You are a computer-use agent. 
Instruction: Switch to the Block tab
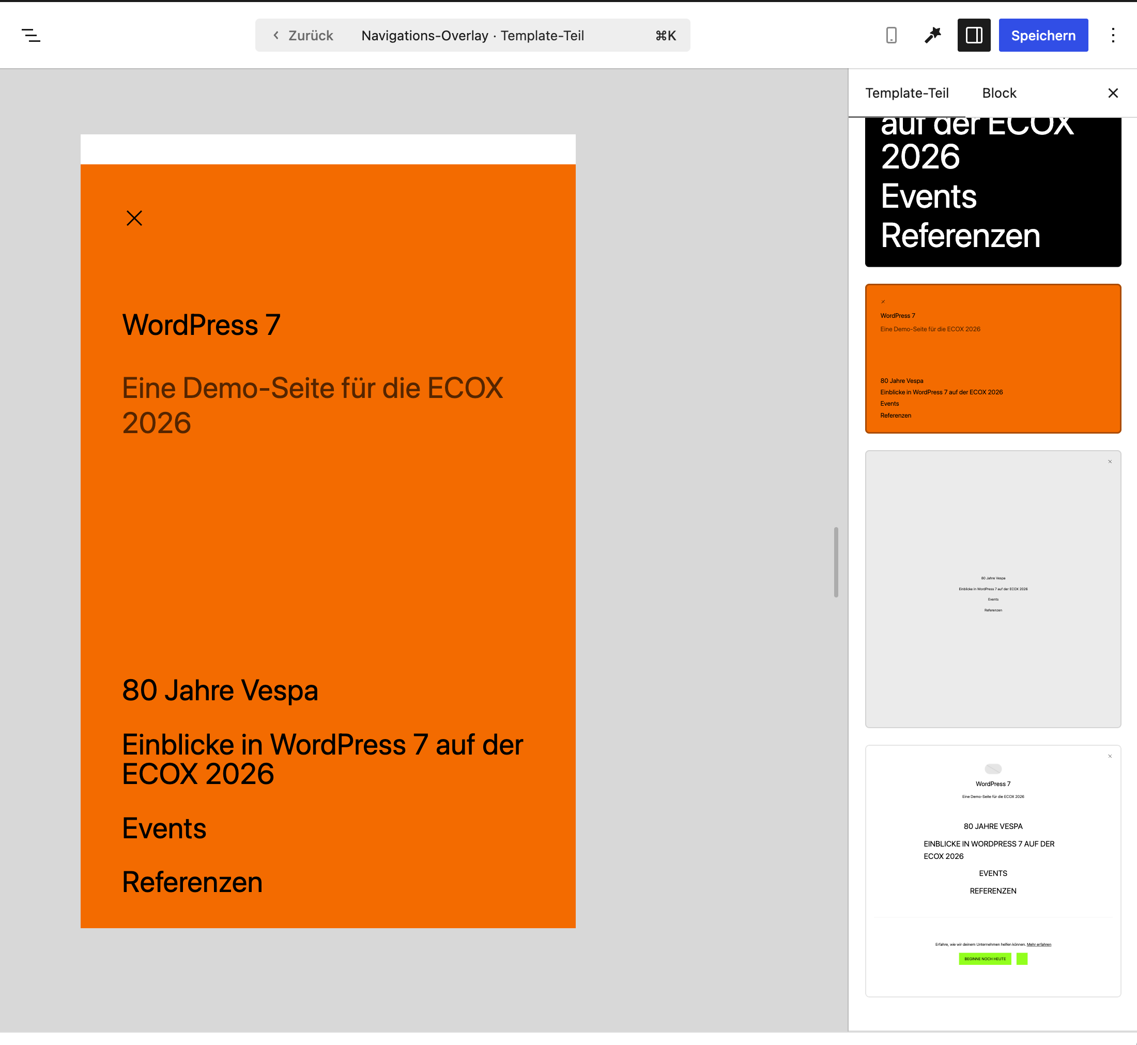pyautogui.click(x=999, y=94)
